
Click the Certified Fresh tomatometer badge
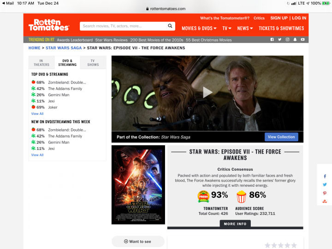(203, 196)
